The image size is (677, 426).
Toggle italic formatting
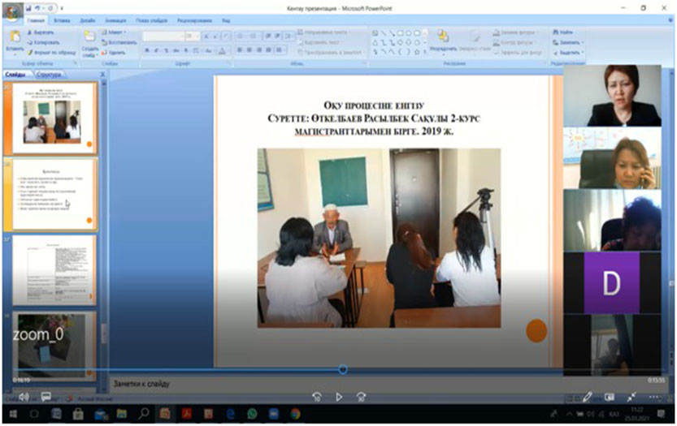156,50
